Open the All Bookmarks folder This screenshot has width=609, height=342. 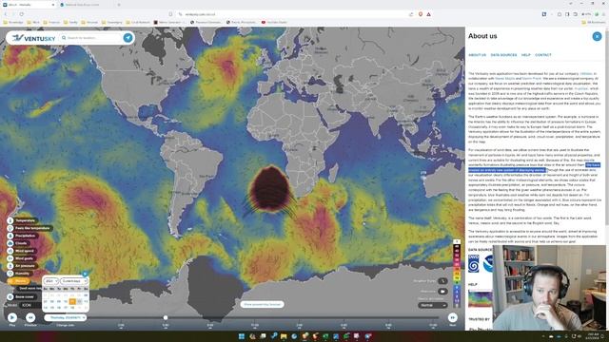pos(594,23)
